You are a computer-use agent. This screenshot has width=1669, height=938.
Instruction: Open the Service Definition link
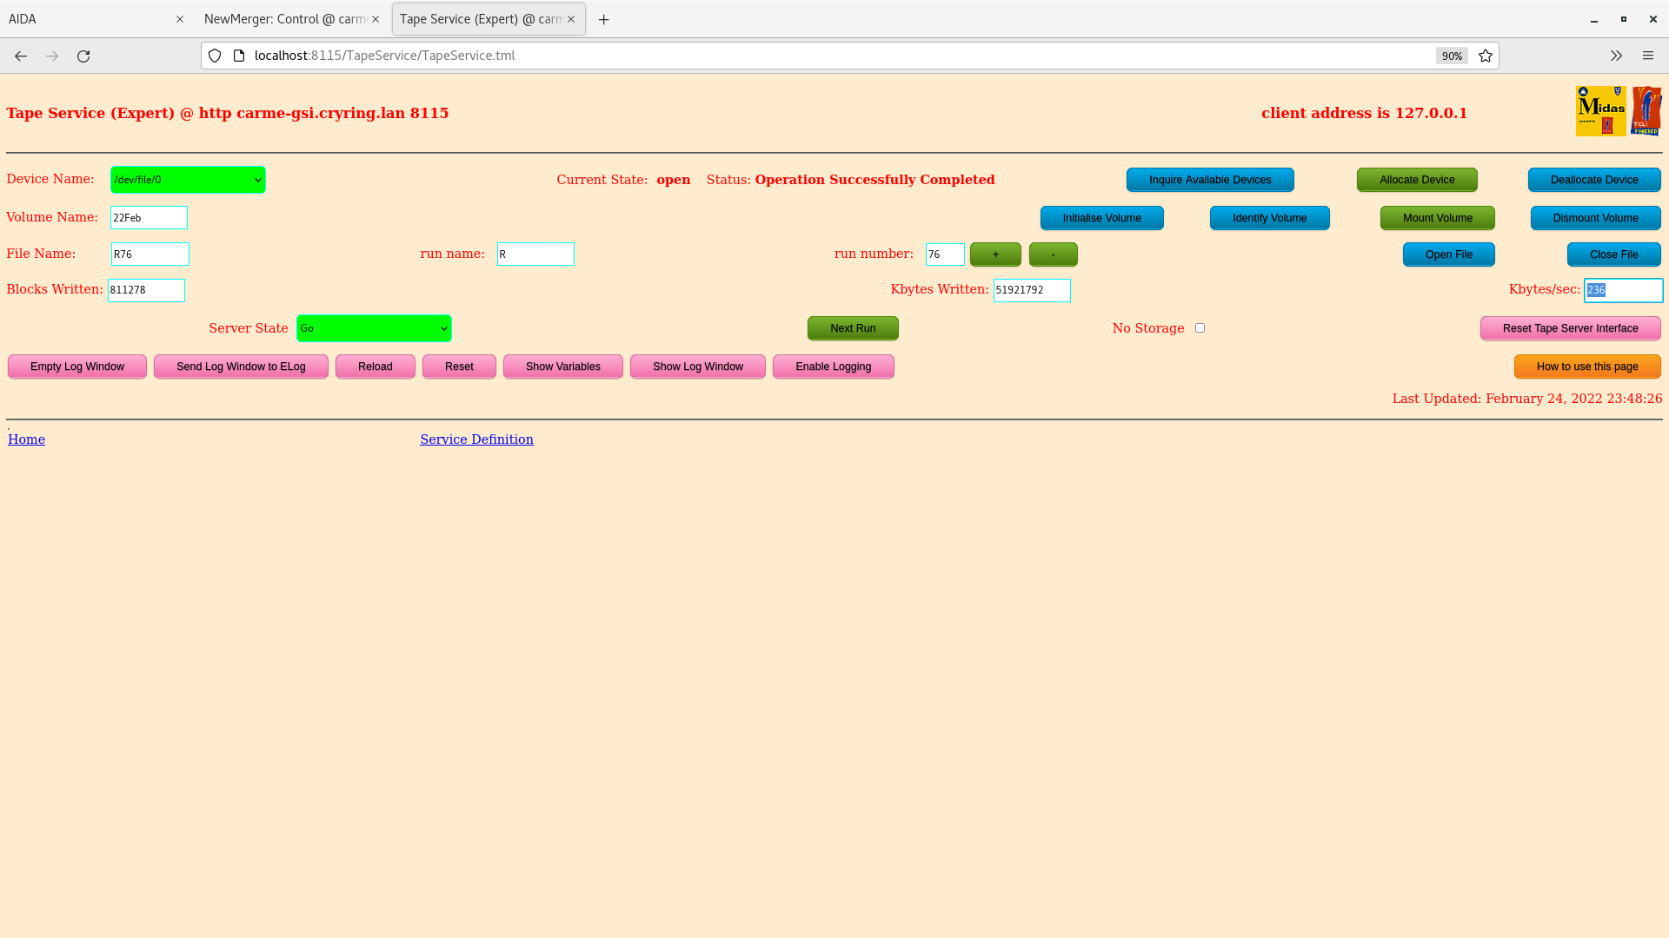pos(476,439)
